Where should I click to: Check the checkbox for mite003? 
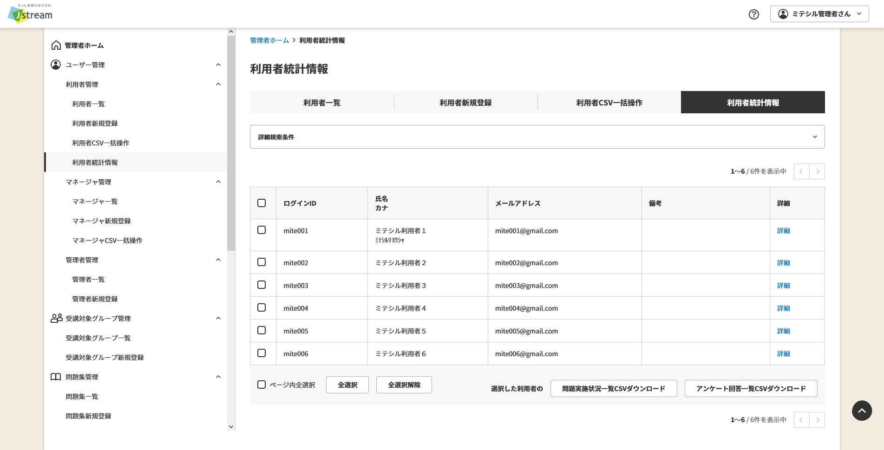[x=262, y=285]
